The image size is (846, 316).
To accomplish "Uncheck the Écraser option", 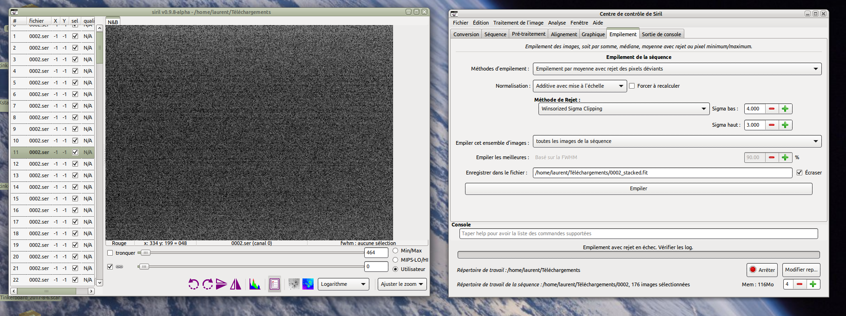I will tap(800, 173).
